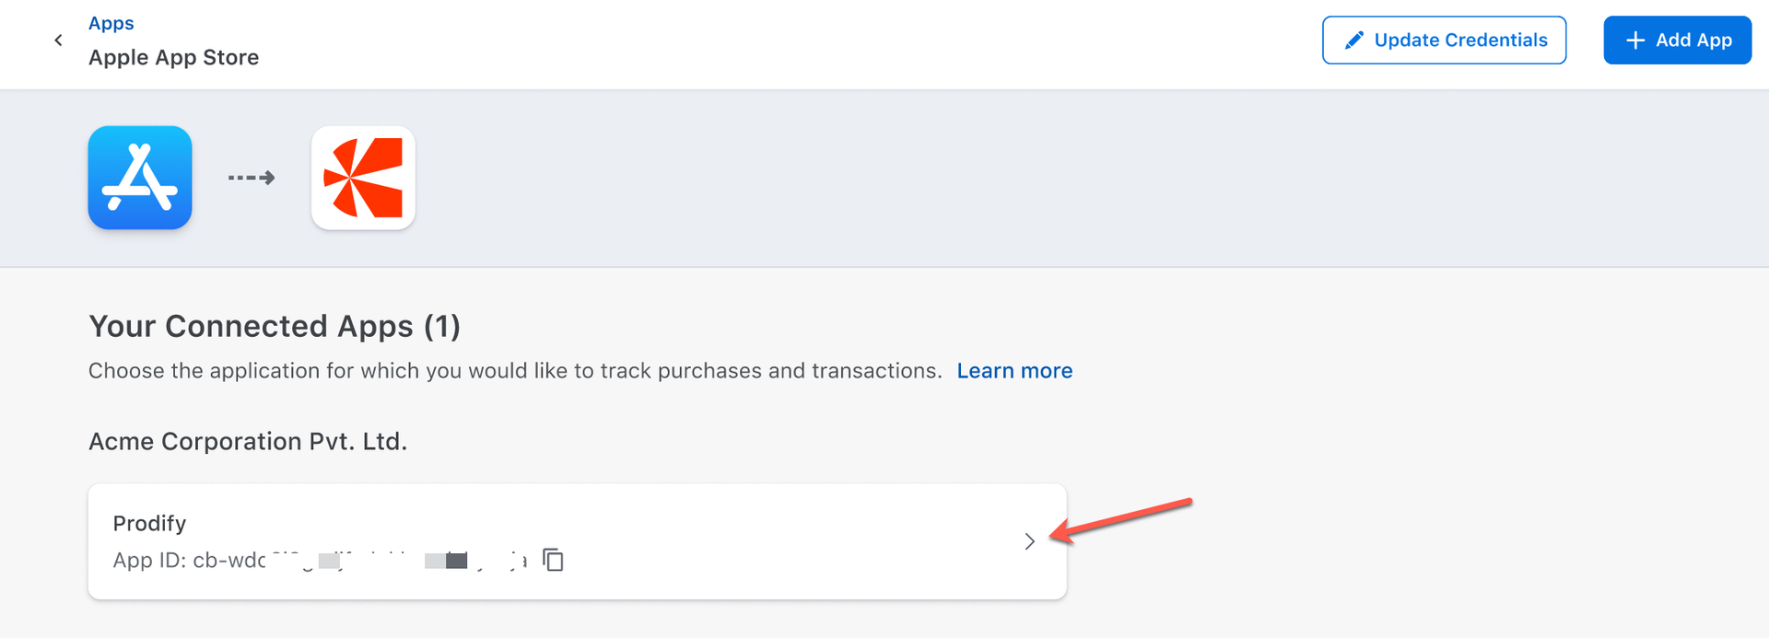Viewport: 1769px width, 638px height.
Task: Click the plus icon beside Add App
Action: pyautogui.click(x=1635, y=40)
